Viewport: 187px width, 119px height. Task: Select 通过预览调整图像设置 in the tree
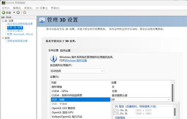[x=20, y=24]
